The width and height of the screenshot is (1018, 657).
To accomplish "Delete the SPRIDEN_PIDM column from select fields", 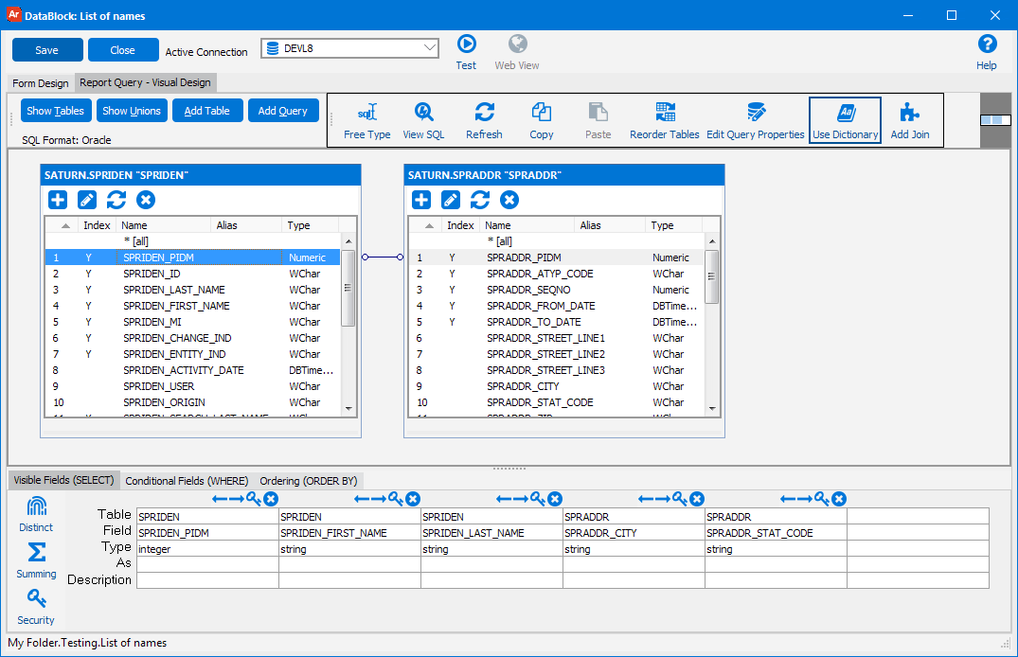I will point(272,499).
